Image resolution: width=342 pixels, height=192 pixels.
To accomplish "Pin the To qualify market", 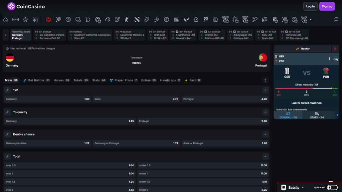I will coord(7,112).
